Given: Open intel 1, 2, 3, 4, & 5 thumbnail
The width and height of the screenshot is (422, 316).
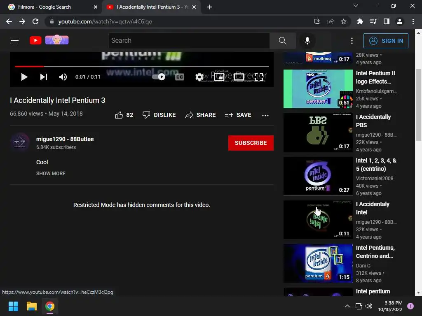Looking at the screenshot, I should 318,176.
